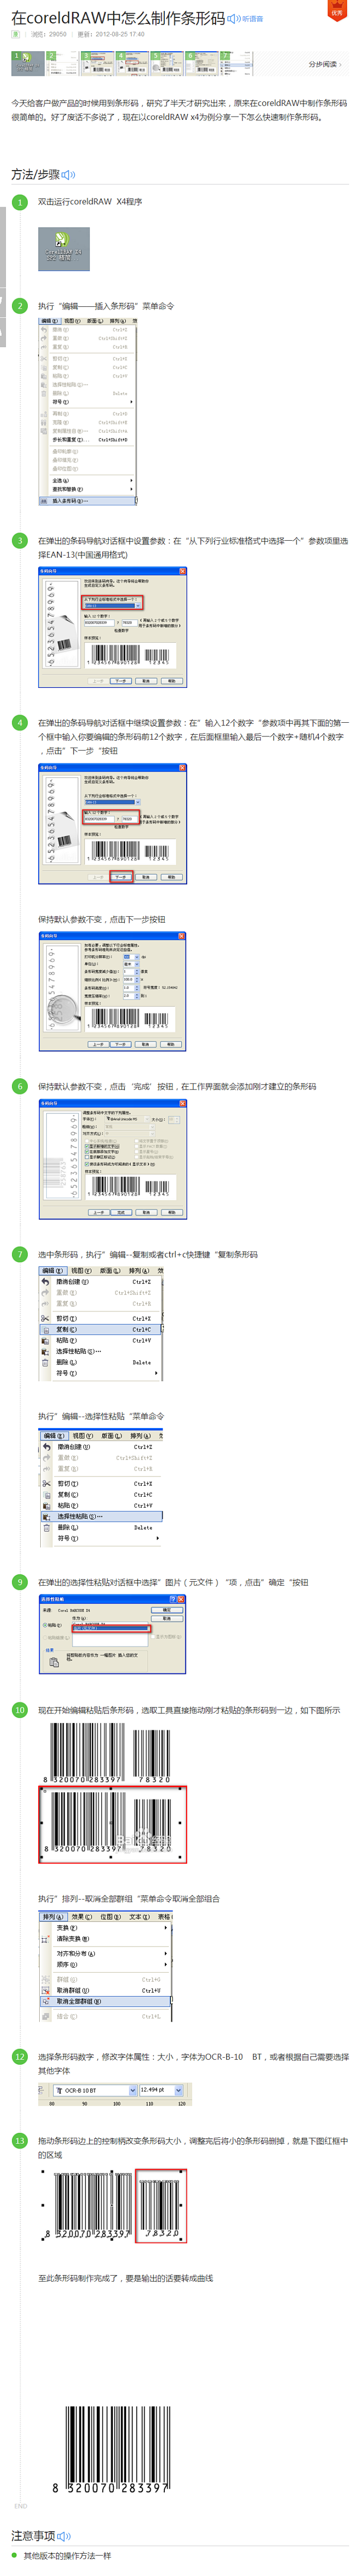358x2576 pixels.
Task: Open the 分步阅读 step-by-step reading link
Action: click(325, 64)
